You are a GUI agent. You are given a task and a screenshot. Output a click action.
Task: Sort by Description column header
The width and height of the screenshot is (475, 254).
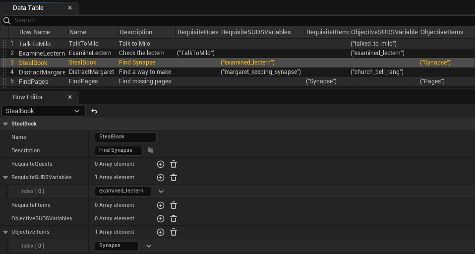(x=146, y=32)
